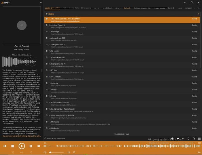Switch to the mozart playlist tab

(188, 8)
